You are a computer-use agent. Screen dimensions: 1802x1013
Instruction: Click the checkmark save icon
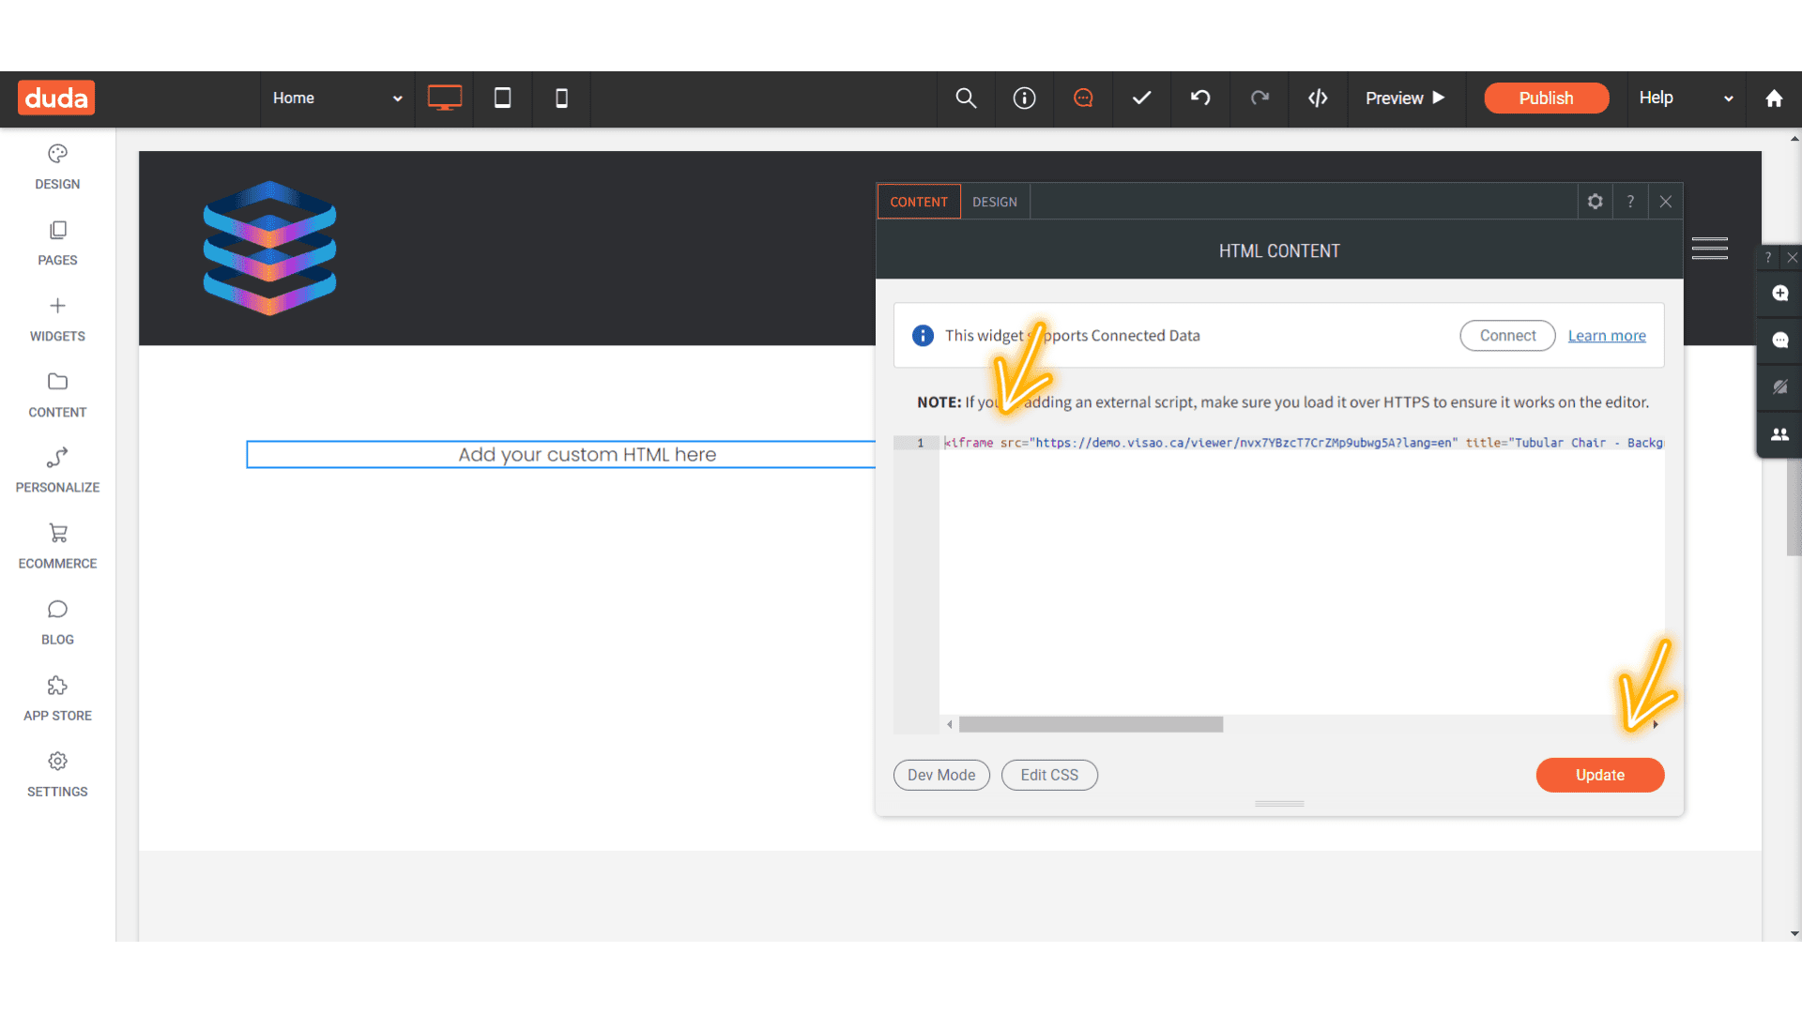pos(1141,98)
